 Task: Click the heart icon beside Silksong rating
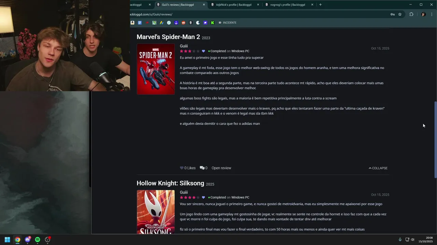[x=203, y=197]
